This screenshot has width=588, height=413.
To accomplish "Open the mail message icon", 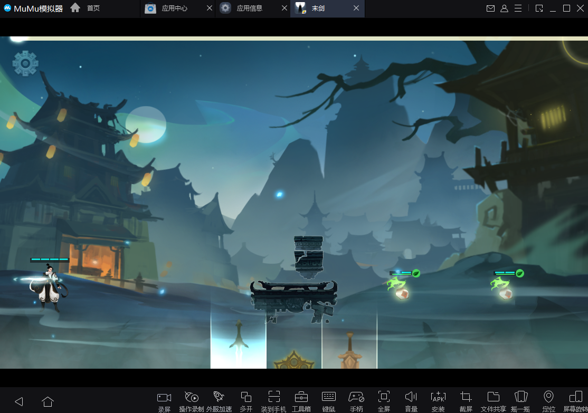I will pos(490,8).
